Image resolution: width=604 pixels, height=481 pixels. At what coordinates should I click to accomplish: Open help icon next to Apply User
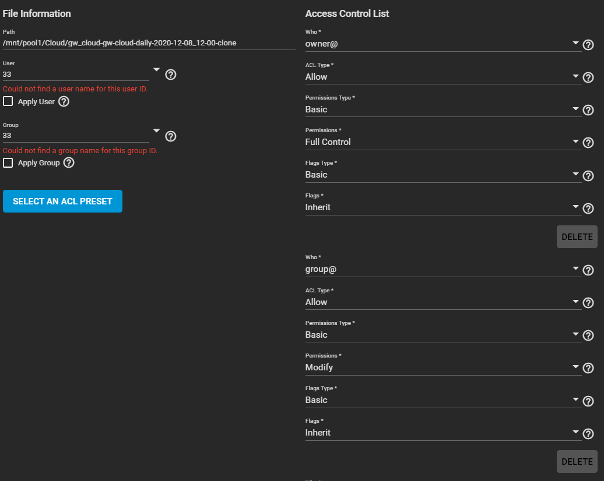click(64, 101)
